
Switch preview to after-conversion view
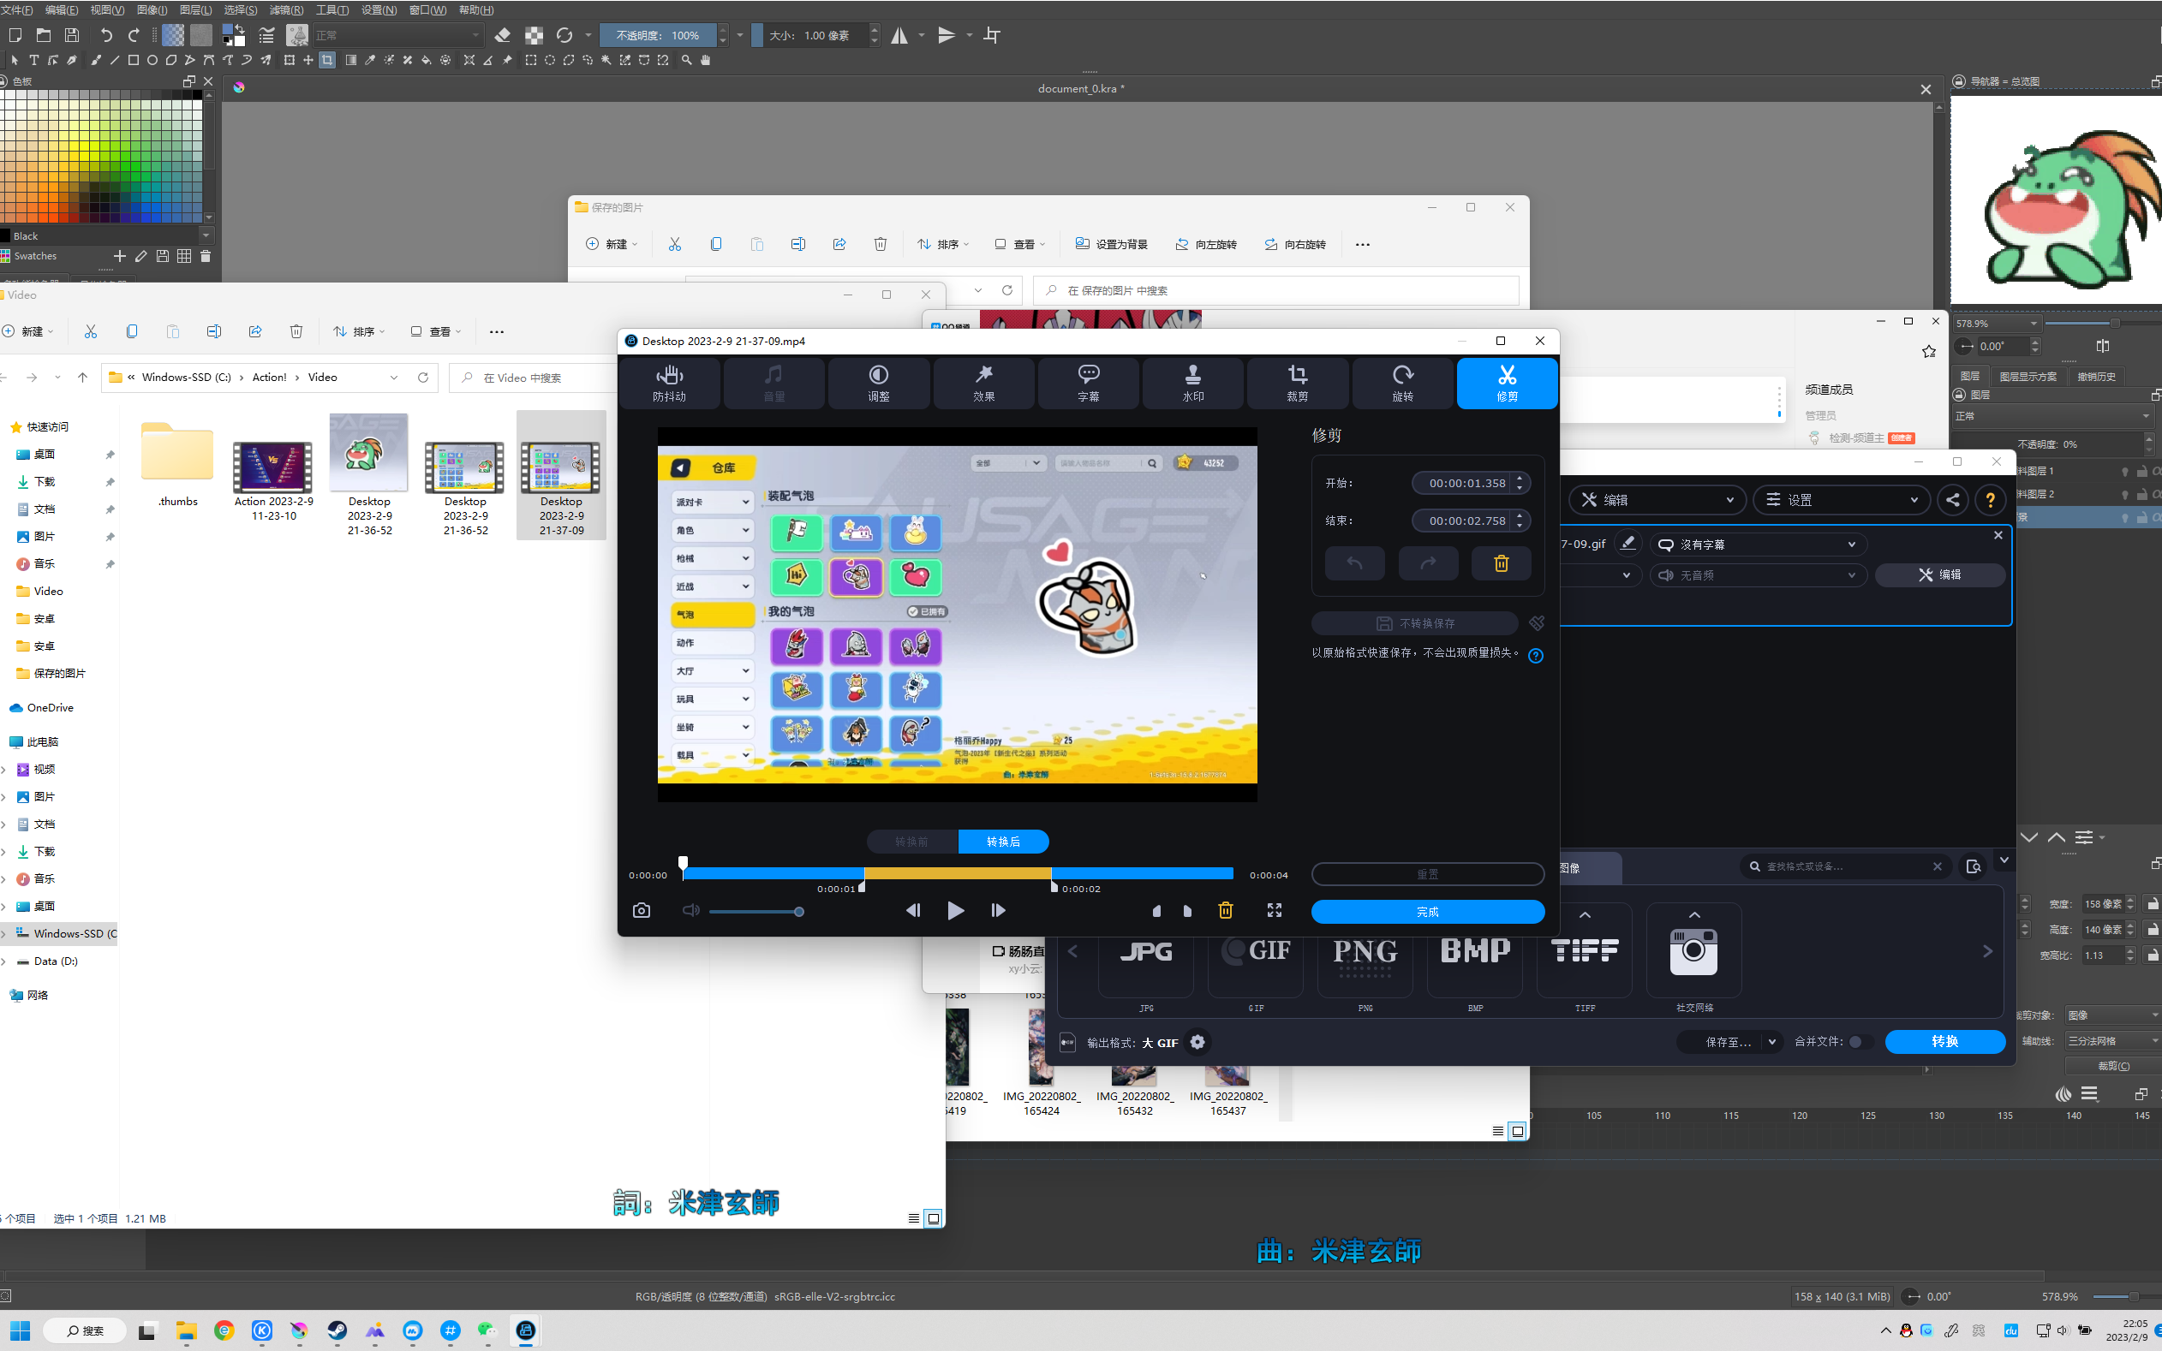pyautogui.click(x=1003, y=842)
